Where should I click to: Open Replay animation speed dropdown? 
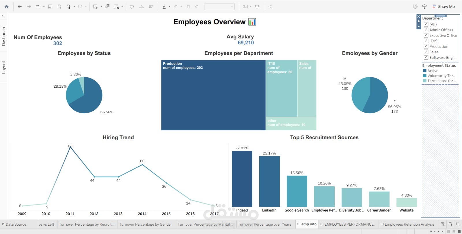[x=44, y=6]
